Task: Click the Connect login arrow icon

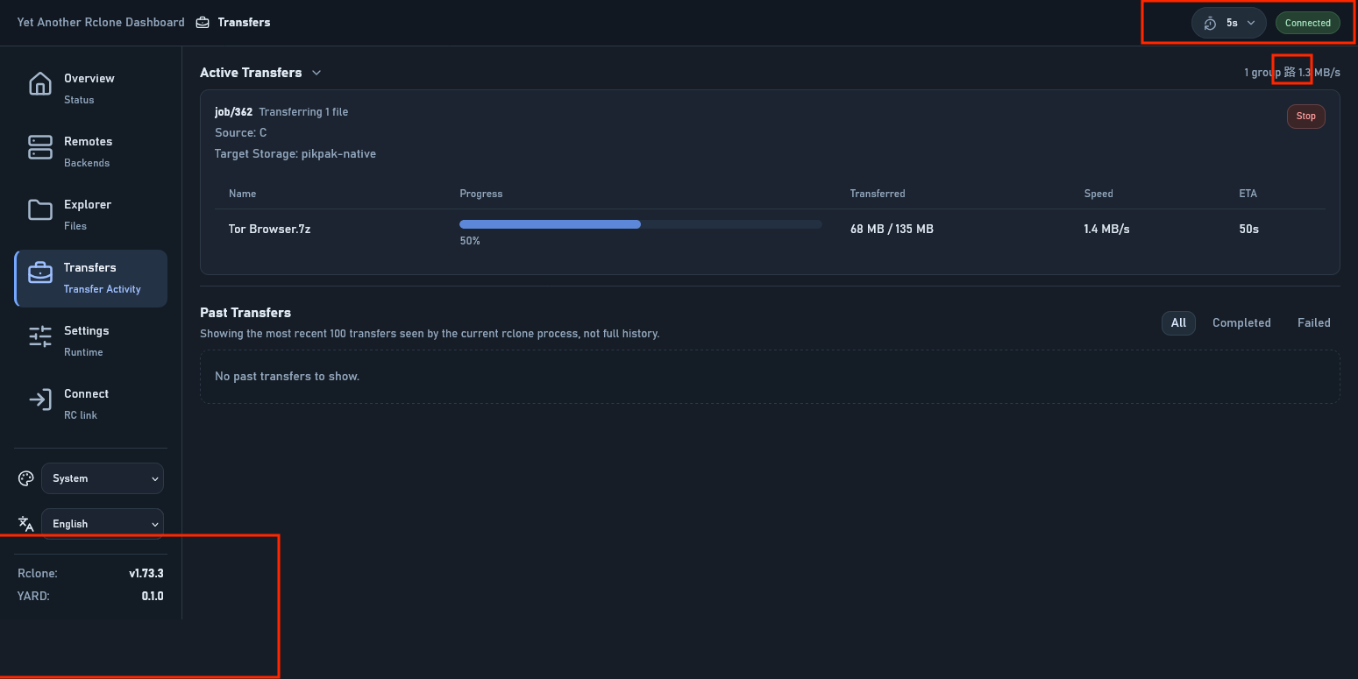Action: click(40, 400)
